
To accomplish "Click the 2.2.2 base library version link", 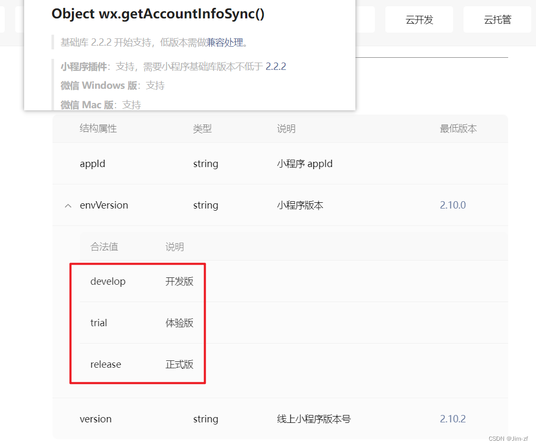I will 276,66.
